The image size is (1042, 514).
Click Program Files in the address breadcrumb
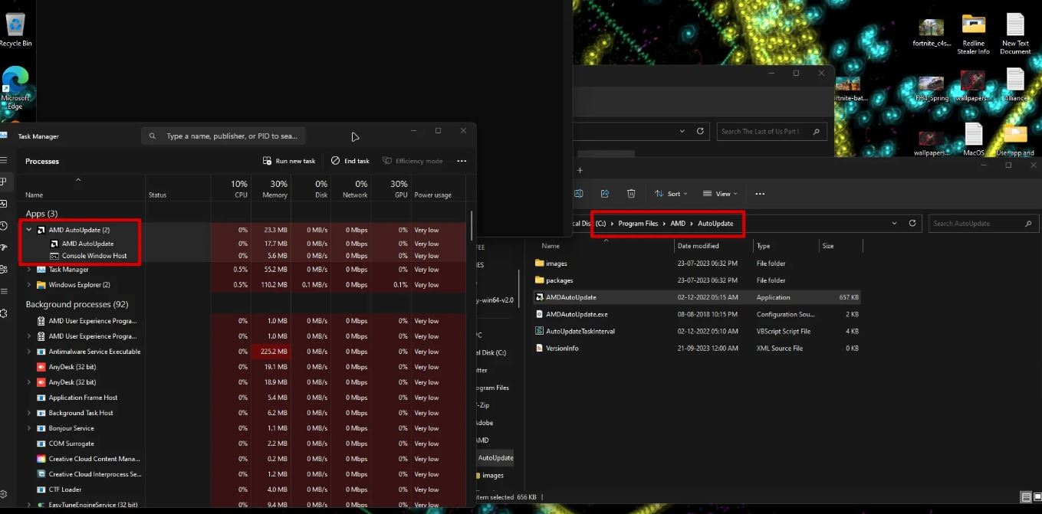[638, 224]
